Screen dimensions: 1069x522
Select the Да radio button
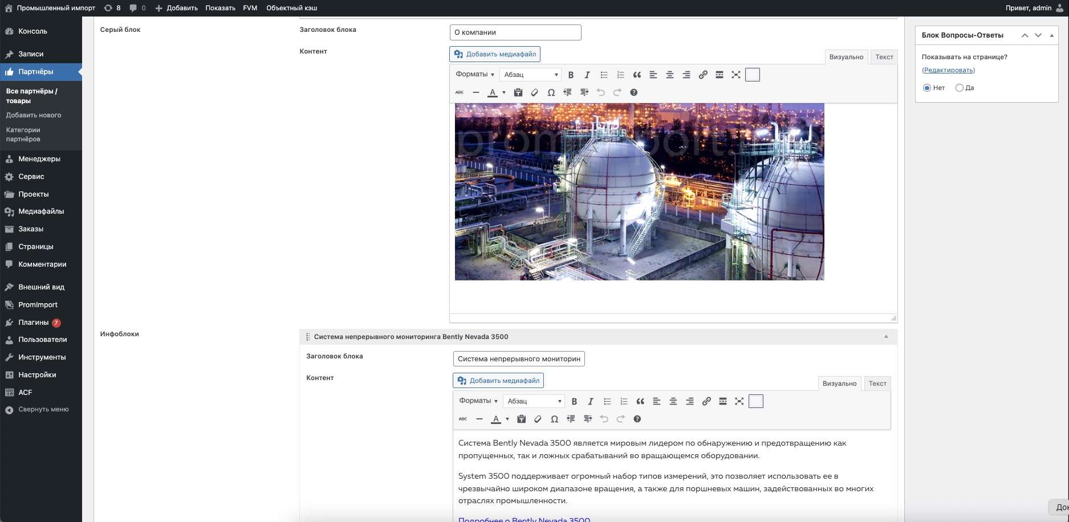click(x=960, y=88)
